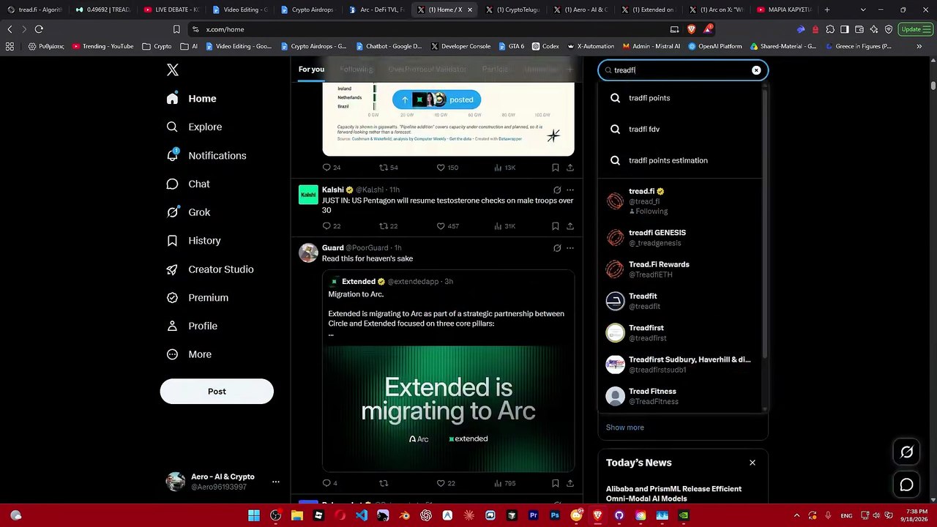937x527 pixels.
Task: Open more options on Kalshi post
Action: [x=570, y=190]
